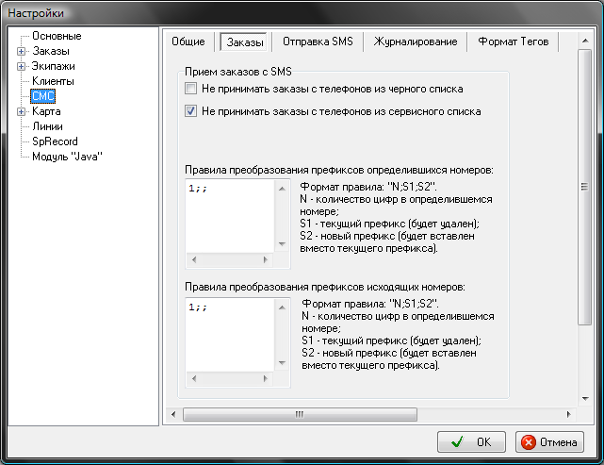
Task: Select SpRecord in the settings tree
Action: [55, 141]
